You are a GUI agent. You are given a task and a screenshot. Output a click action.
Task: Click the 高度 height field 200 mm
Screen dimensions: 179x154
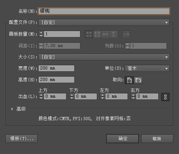coord(56,79)
